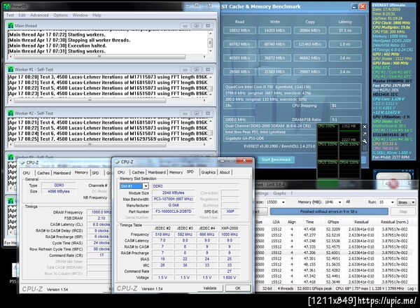Open the LinX Run count dropdown
Viewport: 420px width, 308px height.
tap(393, 202)
